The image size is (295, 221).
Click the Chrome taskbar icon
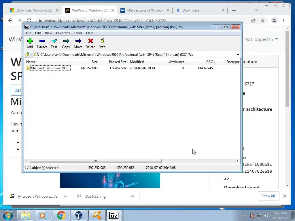pyautogui.click(x=61, y=215)
